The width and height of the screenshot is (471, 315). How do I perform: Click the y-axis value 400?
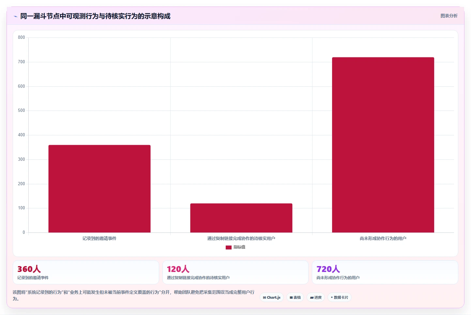click(22, 135)
